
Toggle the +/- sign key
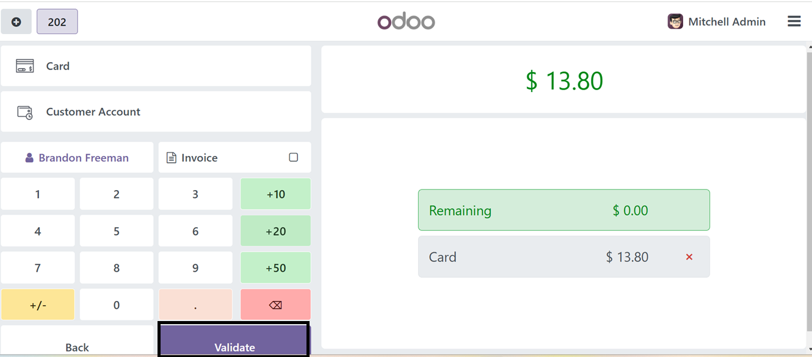[38, 305]
